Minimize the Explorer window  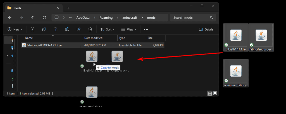pos(191,6)
